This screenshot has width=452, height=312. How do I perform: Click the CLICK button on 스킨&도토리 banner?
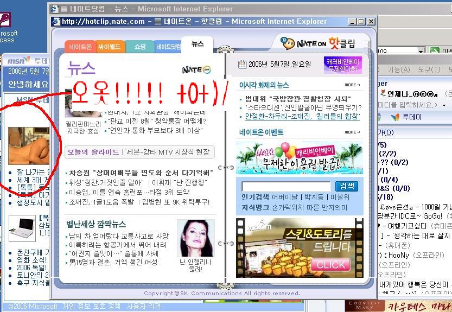[330, 265]
